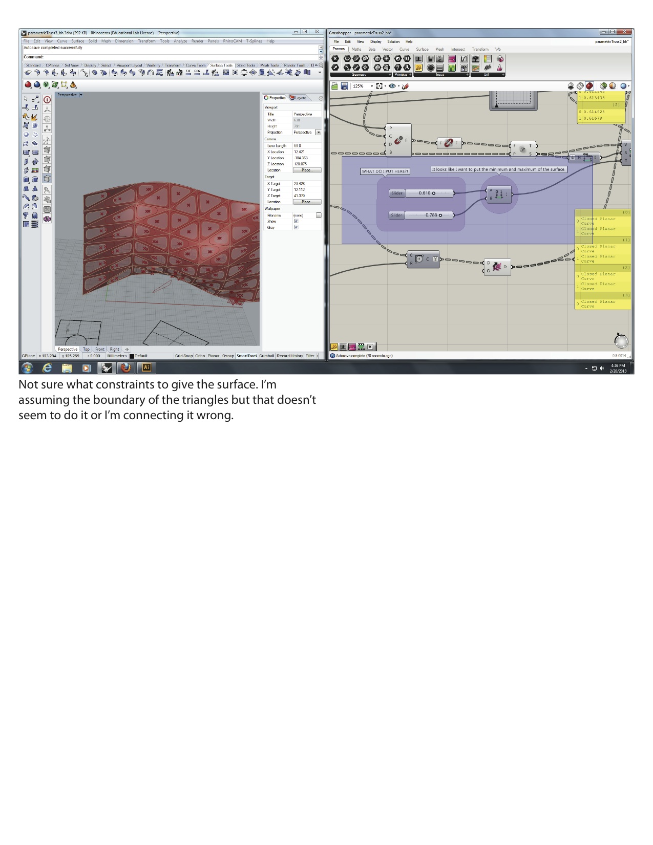Expand the Perspective viewport title menu
Image resolution: width=653 pixels, height=845 pixels.
click(81, 95)
